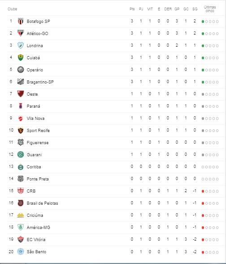Image resolution: width=226 pixels, height=264 pixels.
Task: Open the Brasil de Pelotas team link
Action: coord(42,203)
